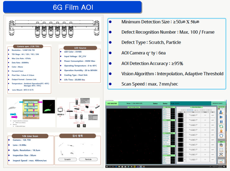230x171 pixels.
Task: Click the image processing flow diagram
Action: [x=31, y=112]
